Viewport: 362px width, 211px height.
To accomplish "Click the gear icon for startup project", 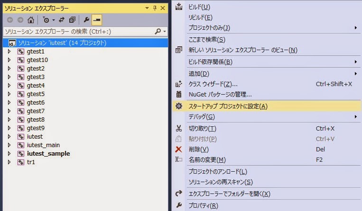I will pyautogui.click(x=179, y=106).
